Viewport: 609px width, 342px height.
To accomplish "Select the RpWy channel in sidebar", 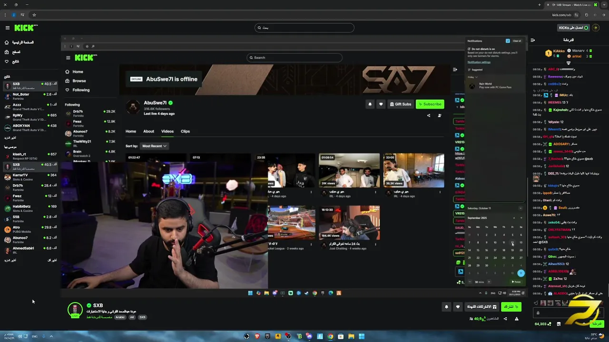I will (30, 117).
